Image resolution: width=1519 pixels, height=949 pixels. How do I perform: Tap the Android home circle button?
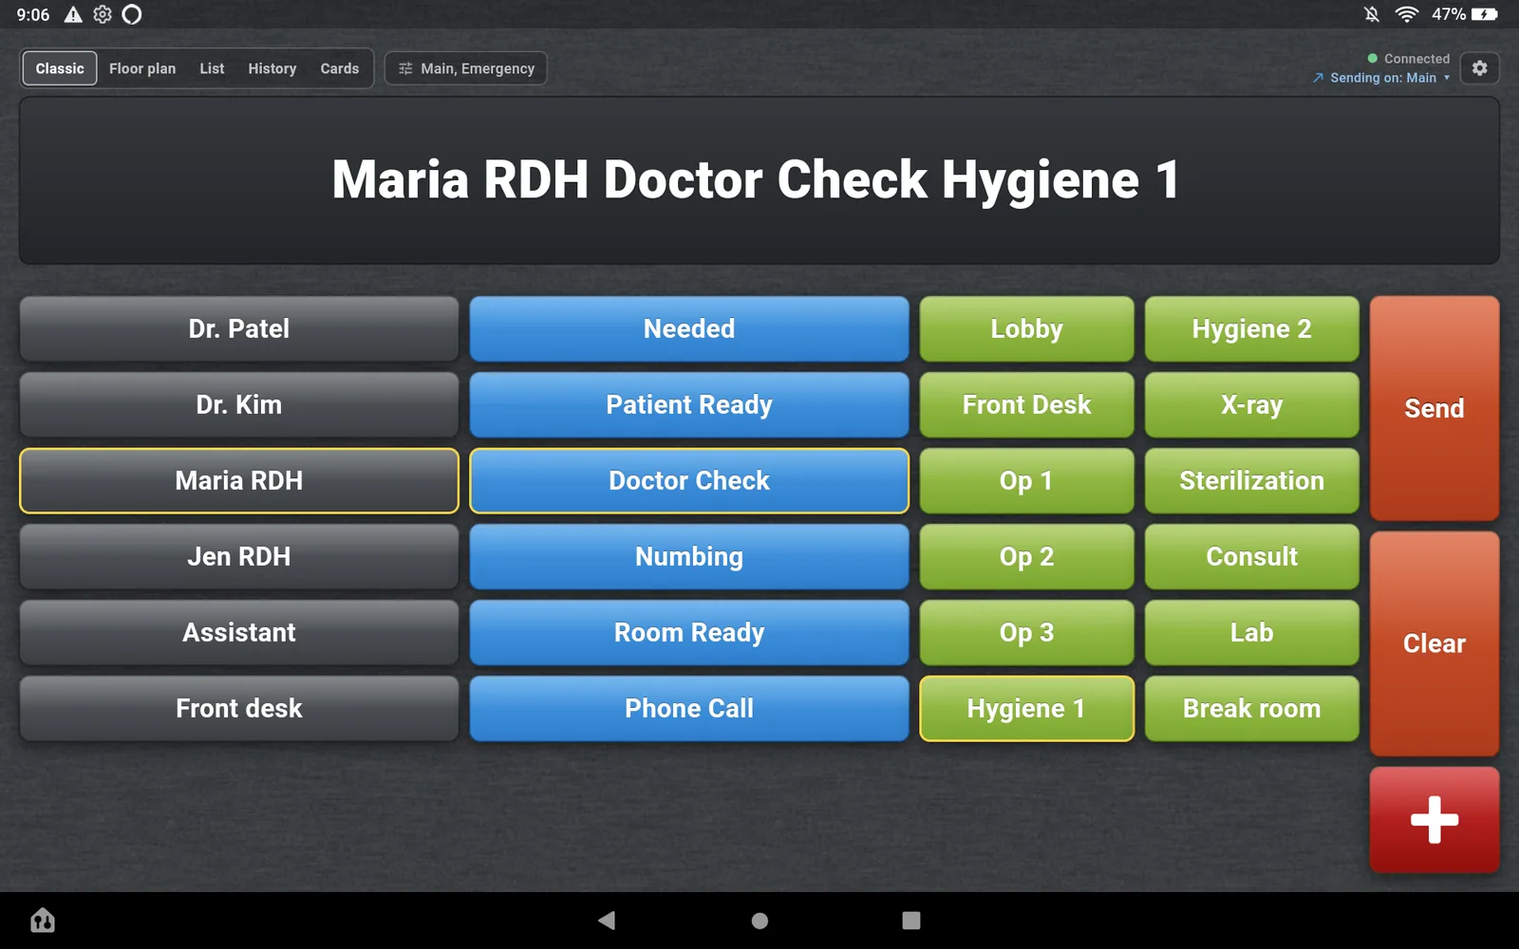point(759,920)
